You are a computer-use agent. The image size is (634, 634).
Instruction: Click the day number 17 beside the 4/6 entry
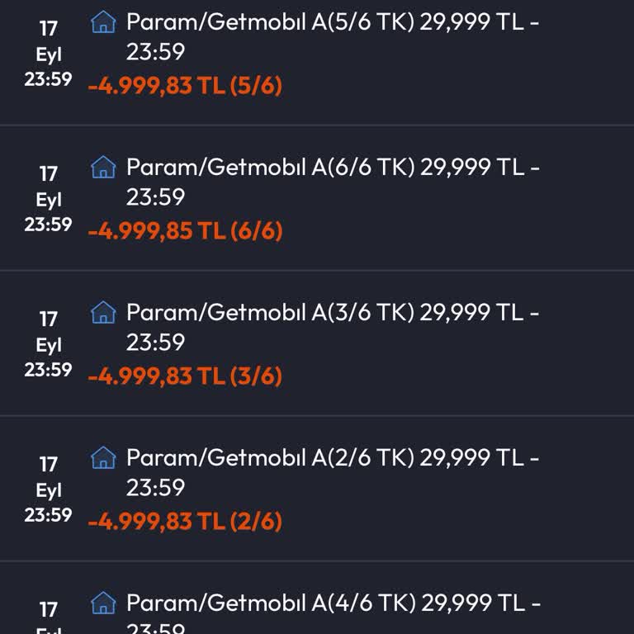tap(49, 610)
